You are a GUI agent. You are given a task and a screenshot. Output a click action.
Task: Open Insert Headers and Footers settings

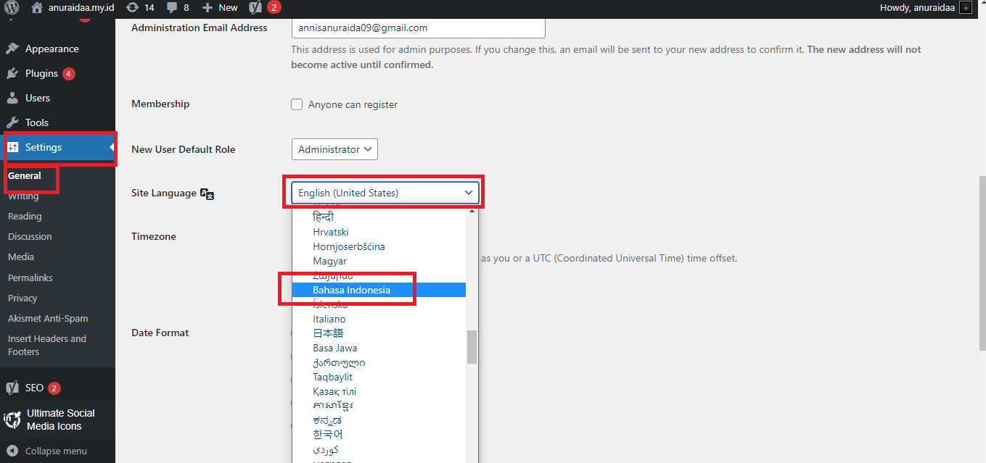(x=47, y=345)
